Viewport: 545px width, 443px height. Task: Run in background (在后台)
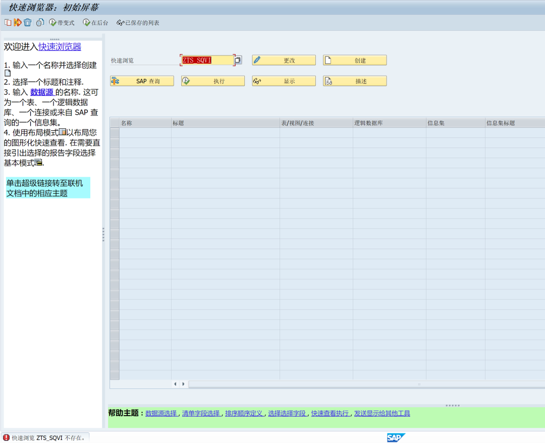[95, 23]
